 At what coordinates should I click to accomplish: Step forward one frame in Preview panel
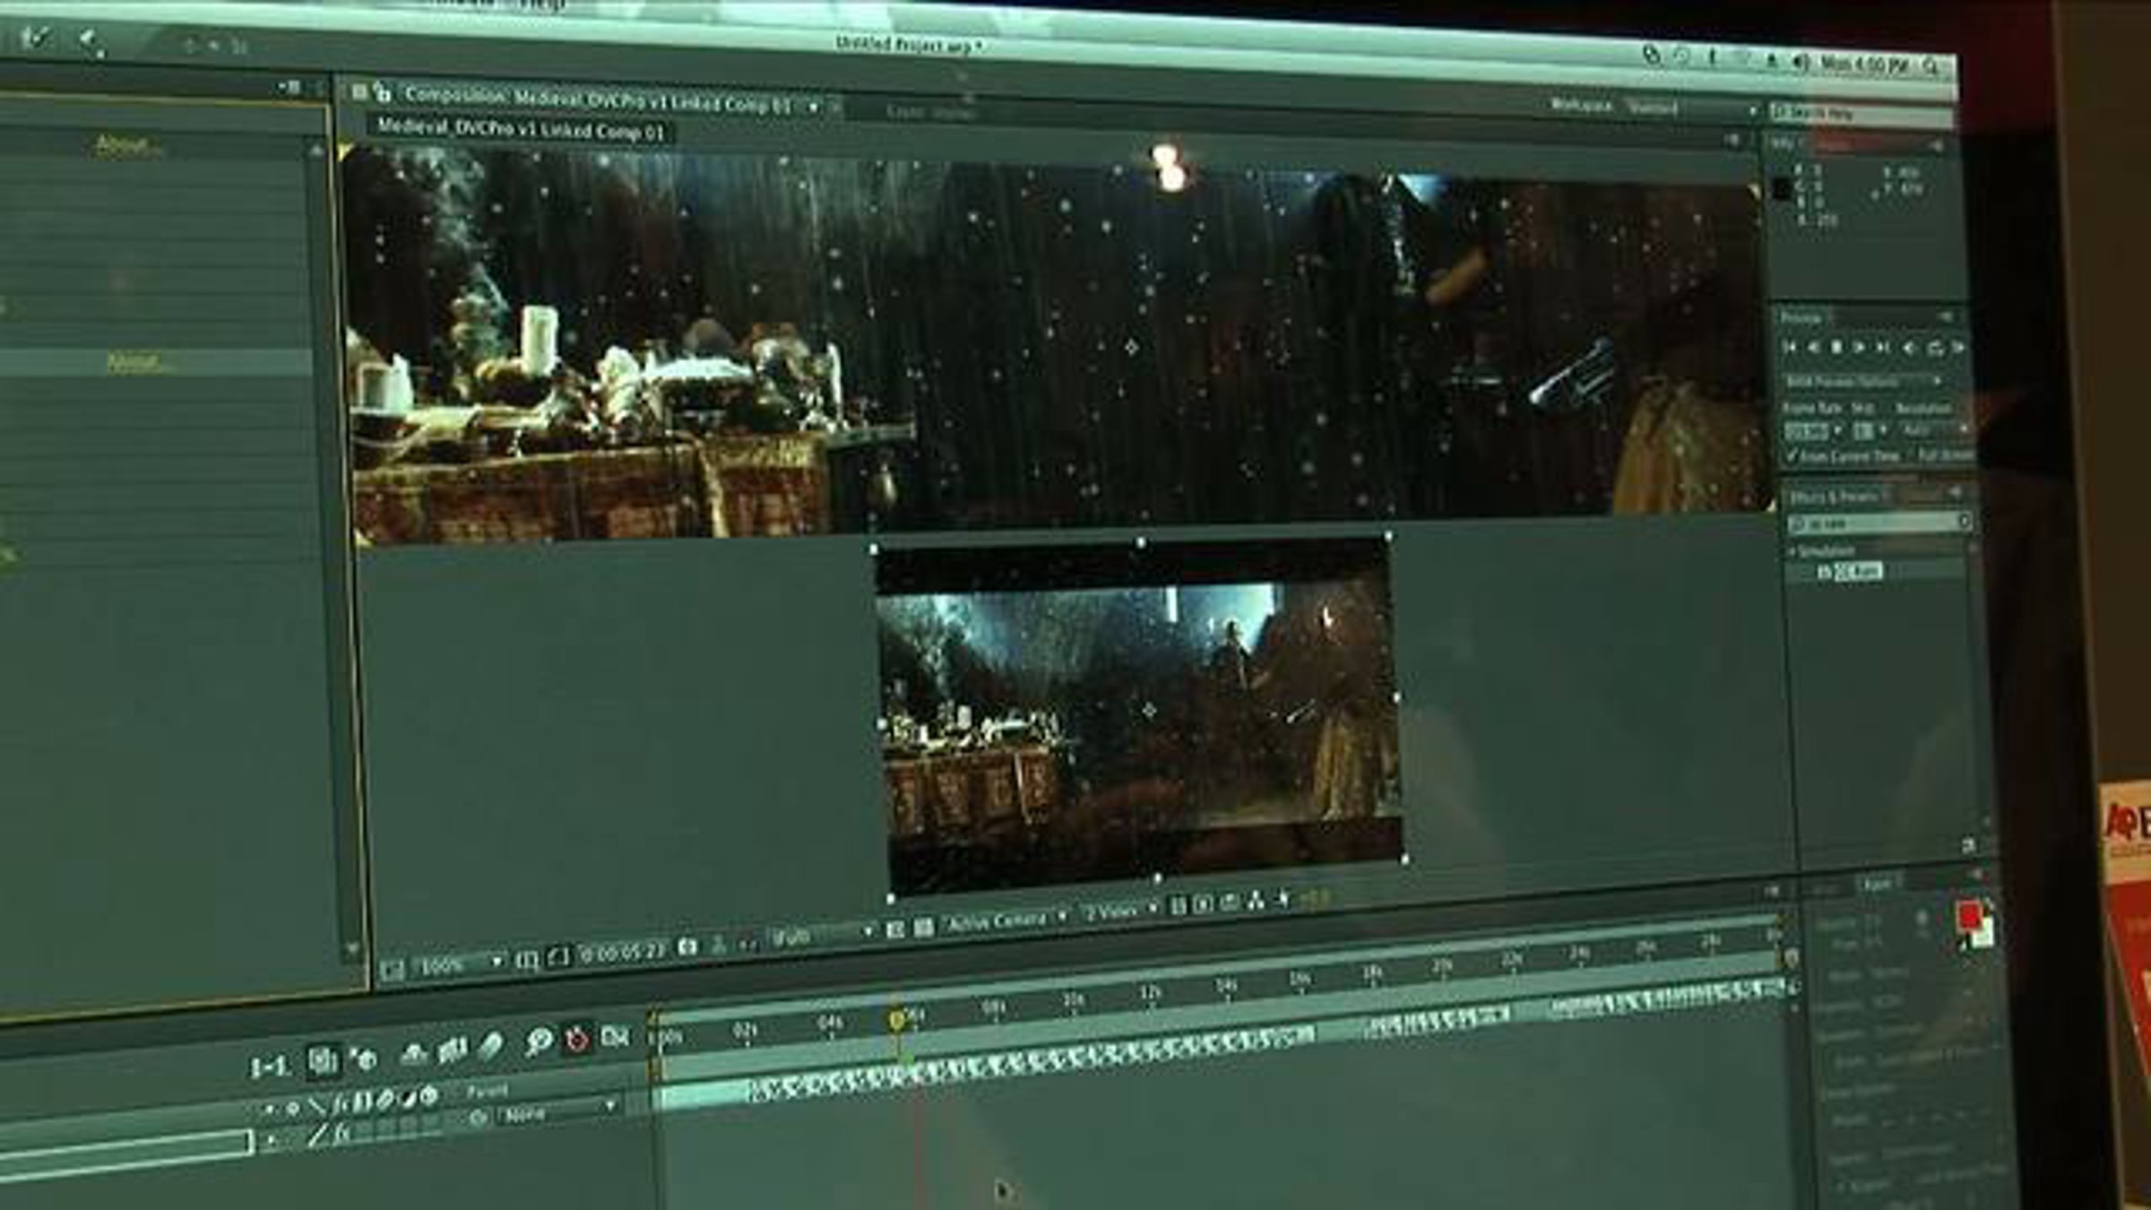pos(1859,347)
